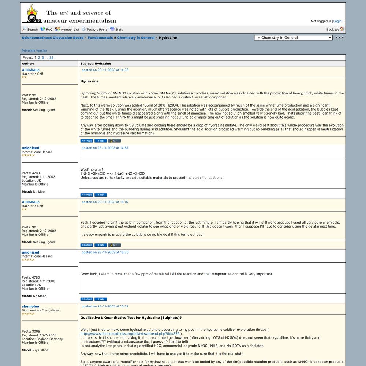Click the Stats icon
This screenshot has height=366, width=366.
[112, 29]
